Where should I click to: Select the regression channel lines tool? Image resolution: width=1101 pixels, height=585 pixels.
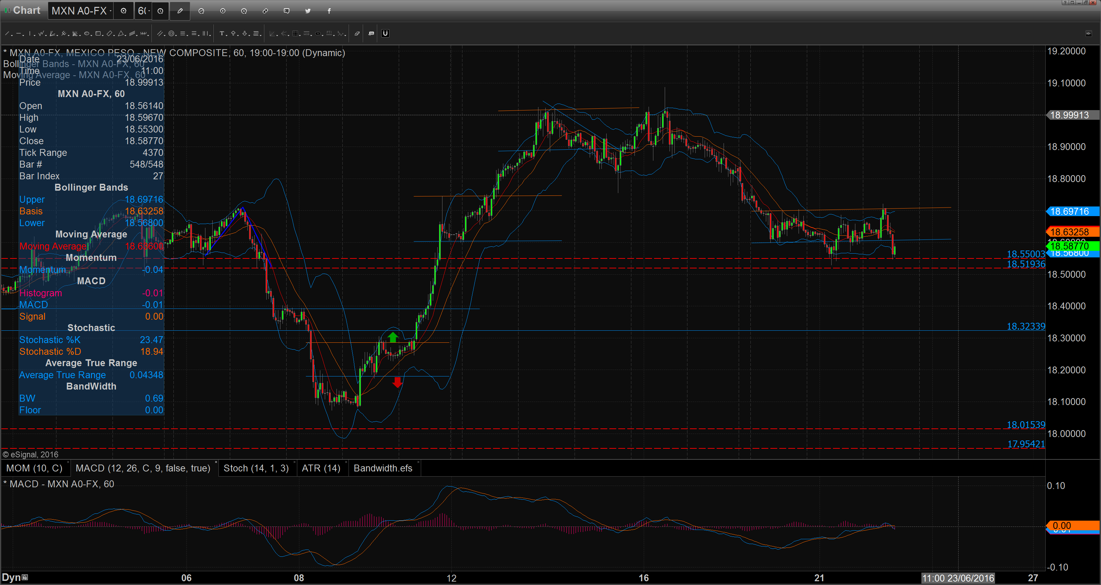coord(132,33)
